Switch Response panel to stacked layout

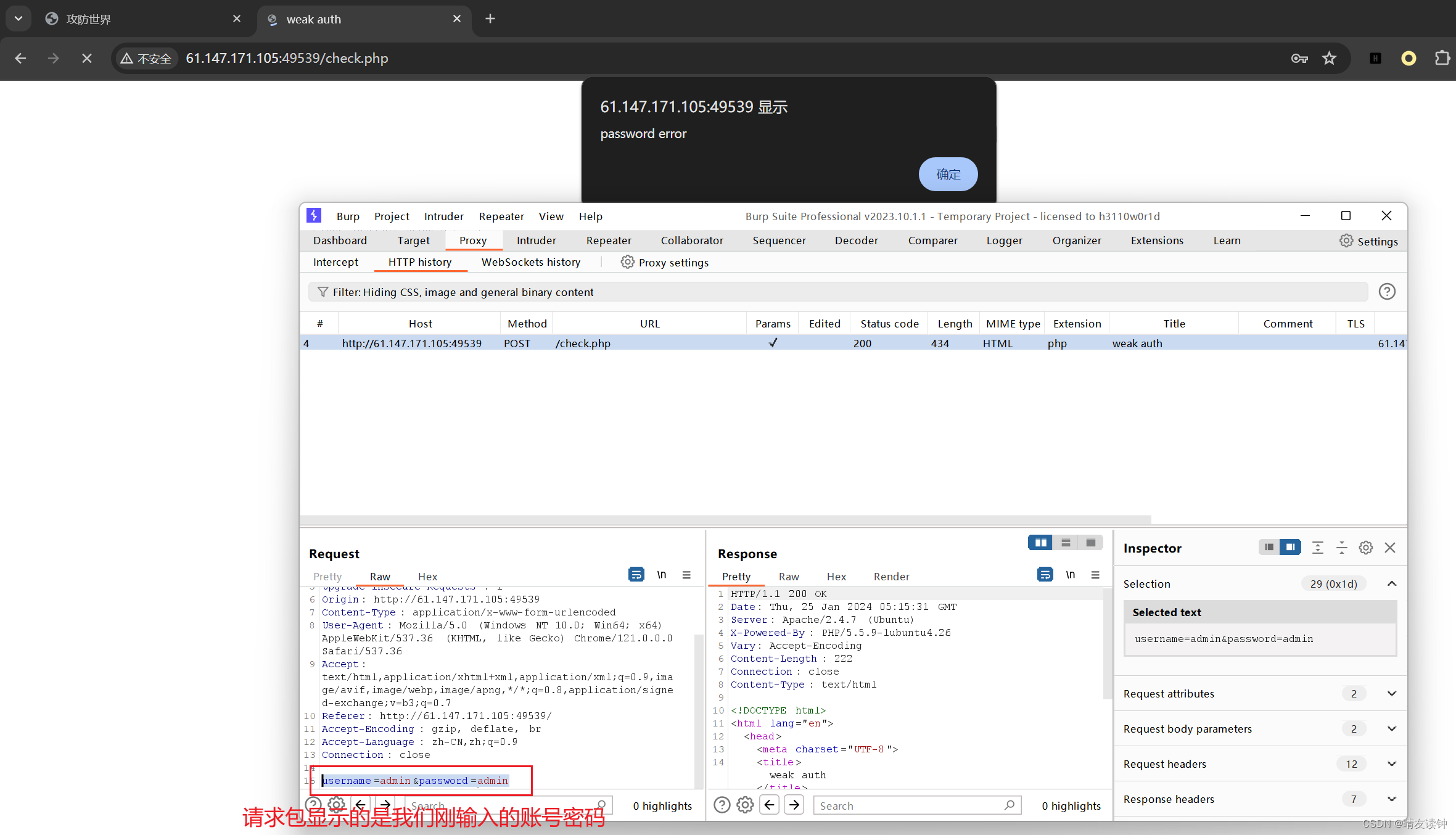coord(1066,542)
